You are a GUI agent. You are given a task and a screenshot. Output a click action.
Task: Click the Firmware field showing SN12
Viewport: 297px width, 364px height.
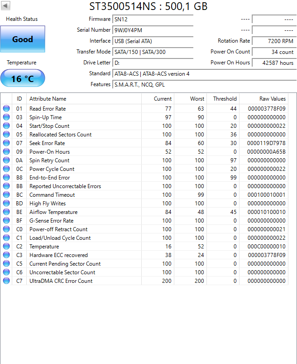(x=153, y=19)
